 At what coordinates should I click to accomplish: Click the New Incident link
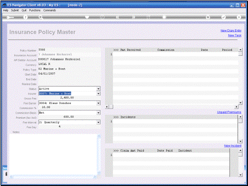click(x=233, y=146)
